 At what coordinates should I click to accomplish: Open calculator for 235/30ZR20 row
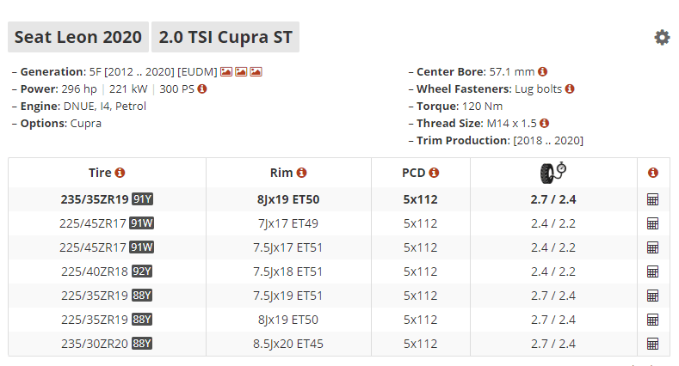[652, 344]
